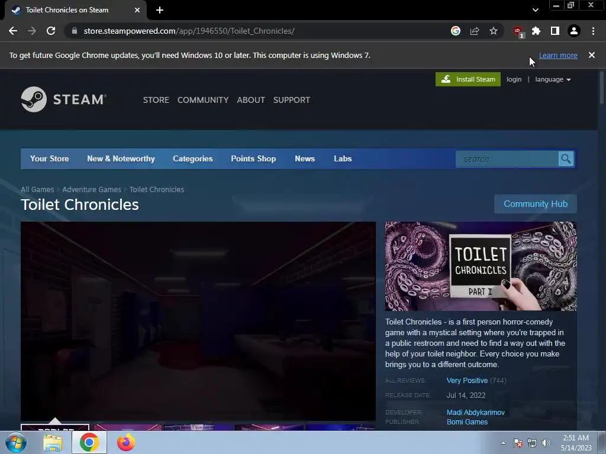Click the Install Steam button
The width and height of the screenshot is (606, 454).
point(468,79)
